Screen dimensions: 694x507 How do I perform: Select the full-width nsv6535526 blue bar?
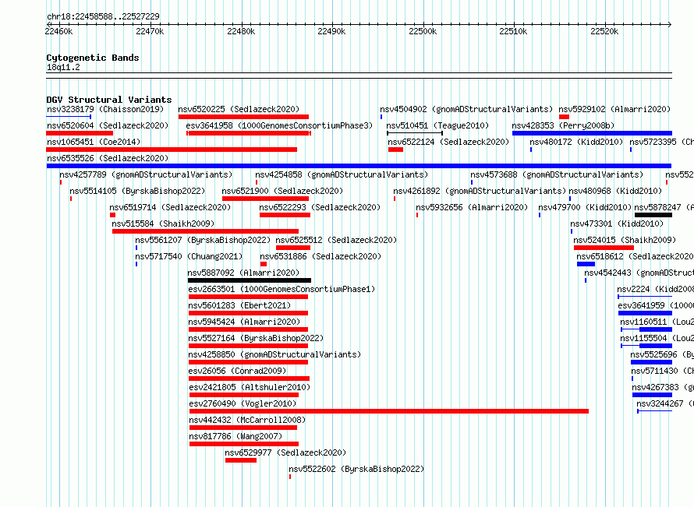click(x=359, y=166)
